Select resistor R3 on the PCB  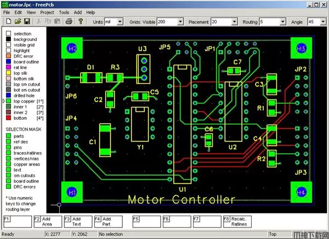point(115,78)
